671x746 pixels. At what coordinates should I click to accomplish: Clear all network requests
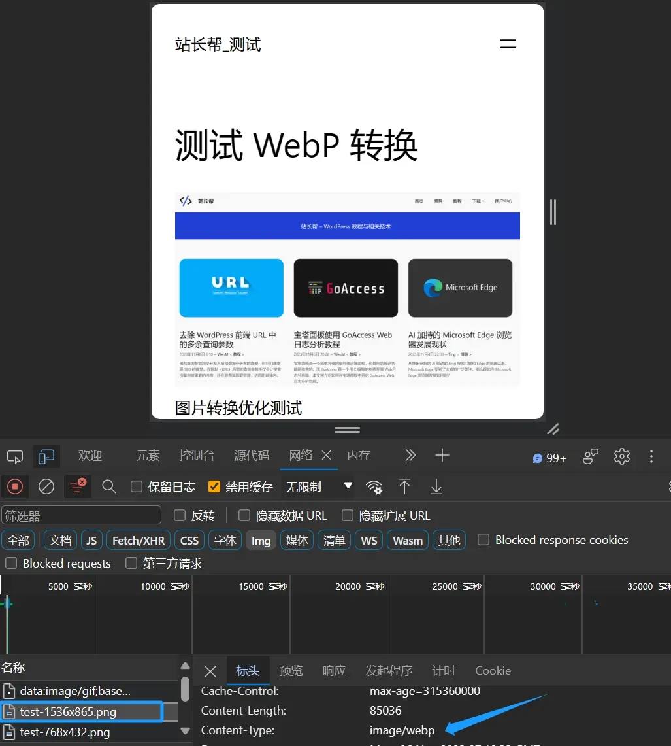pos(45,486)
